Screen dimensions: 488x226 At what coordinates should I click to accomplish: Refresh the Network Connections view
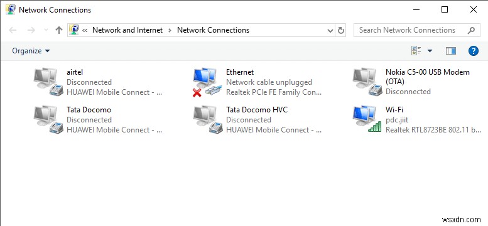click(x=341, y=30)
